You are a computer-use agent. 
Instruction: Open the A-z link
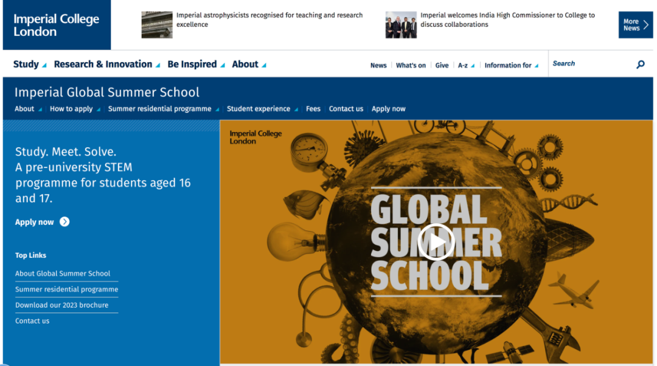point(462,65)
